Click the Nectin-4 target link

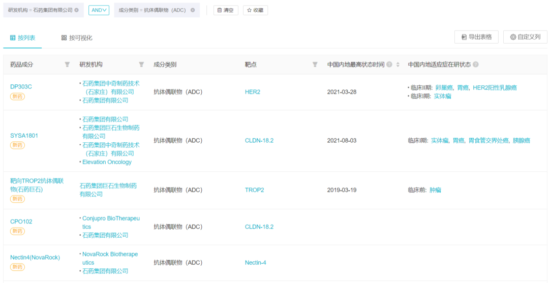point(256,263)
